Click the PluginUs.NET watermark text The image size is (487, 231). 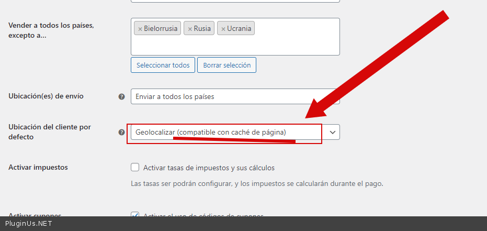(28, 224)
